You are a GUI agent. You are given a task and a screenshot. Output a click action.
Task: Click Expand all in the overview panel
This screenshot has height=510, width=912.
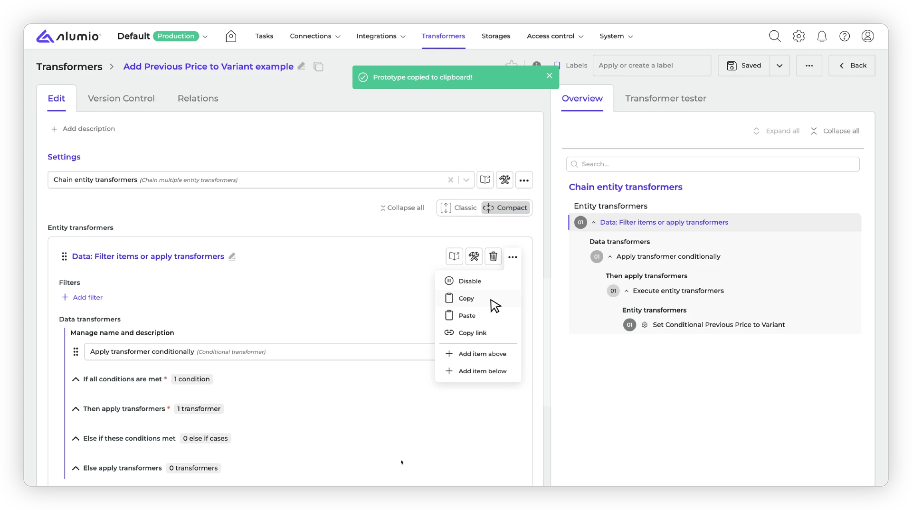[x=776, y=131]
